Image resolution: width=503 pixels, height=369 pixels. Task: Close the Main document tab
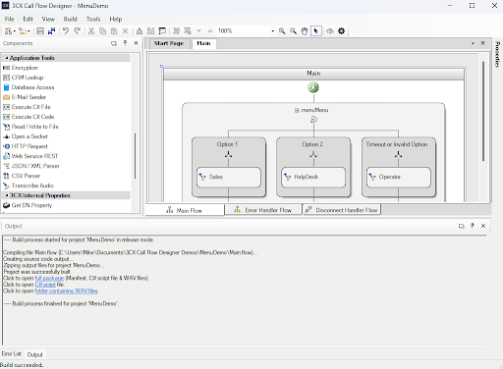[482, 43]
